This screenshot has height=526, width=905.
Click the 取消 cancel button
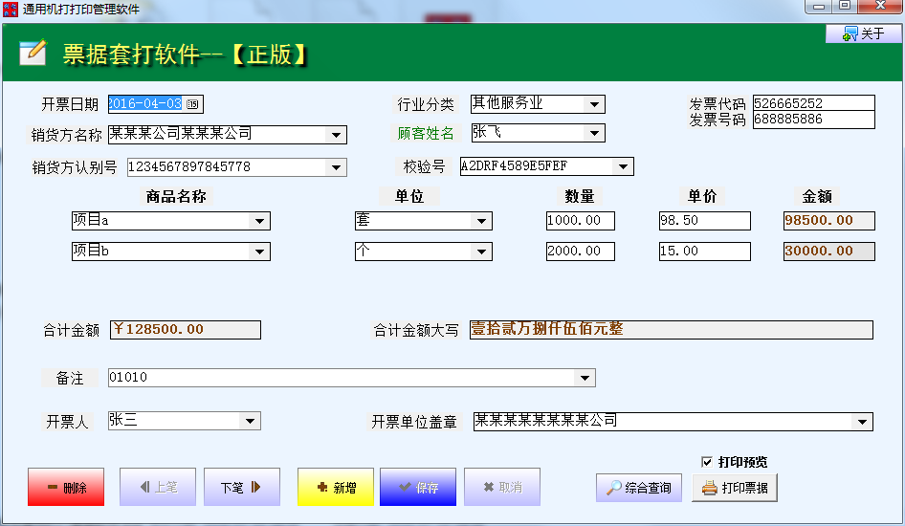(x=501, y=487)
